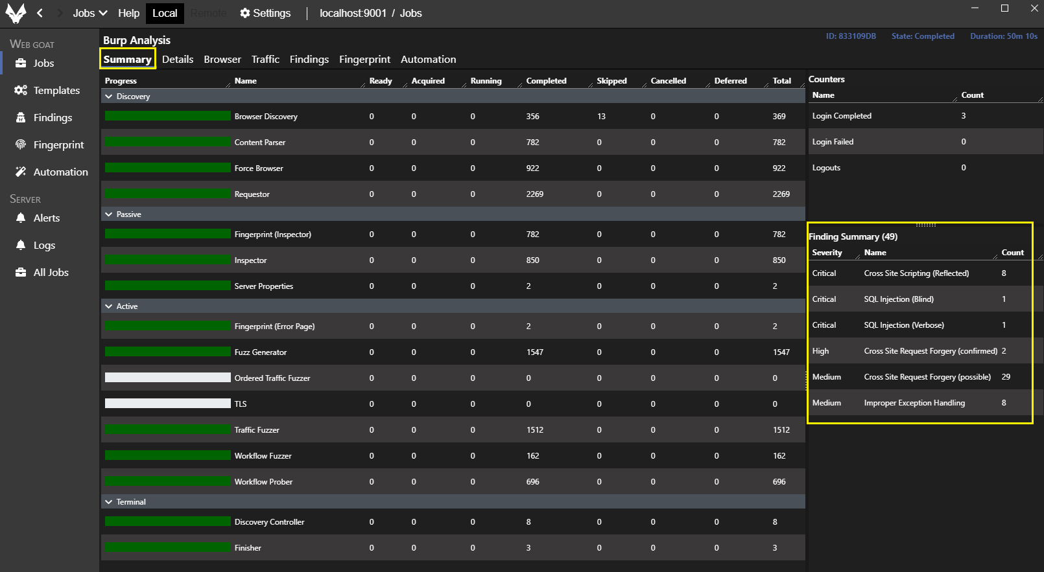Select the Discovery Controller row
The height and width of the screenshot is (572, 1044).
click(x=453, y=522)
